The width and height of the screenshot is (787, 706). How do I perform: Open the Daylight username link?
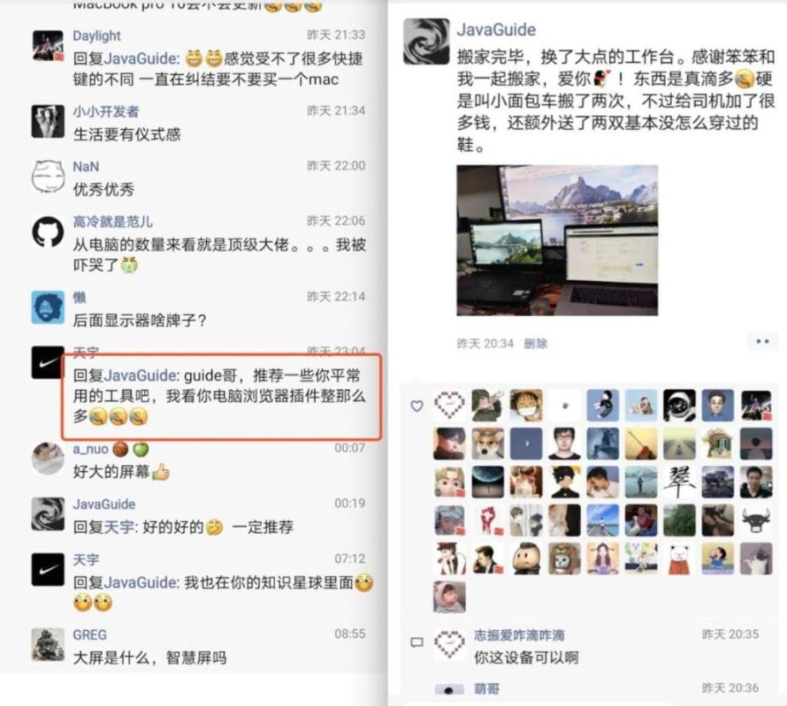tap(96, 36)
